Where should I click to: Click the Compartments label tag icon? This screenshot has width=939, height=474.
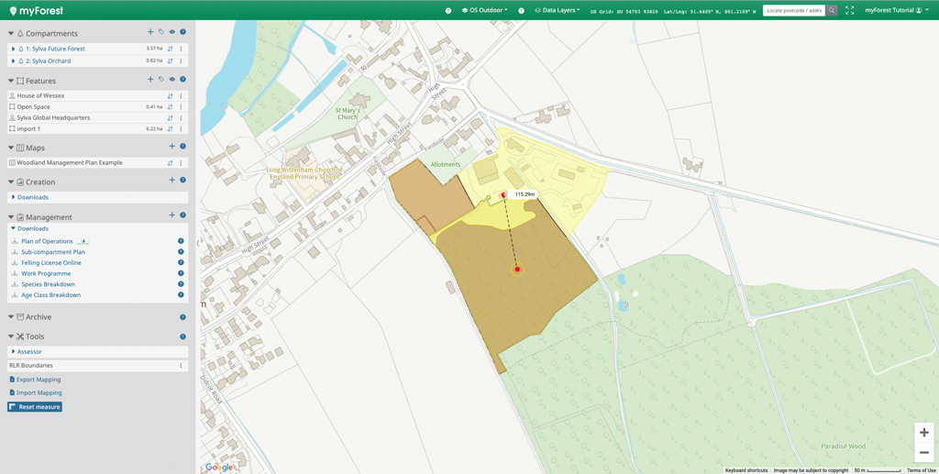[160, 32]
